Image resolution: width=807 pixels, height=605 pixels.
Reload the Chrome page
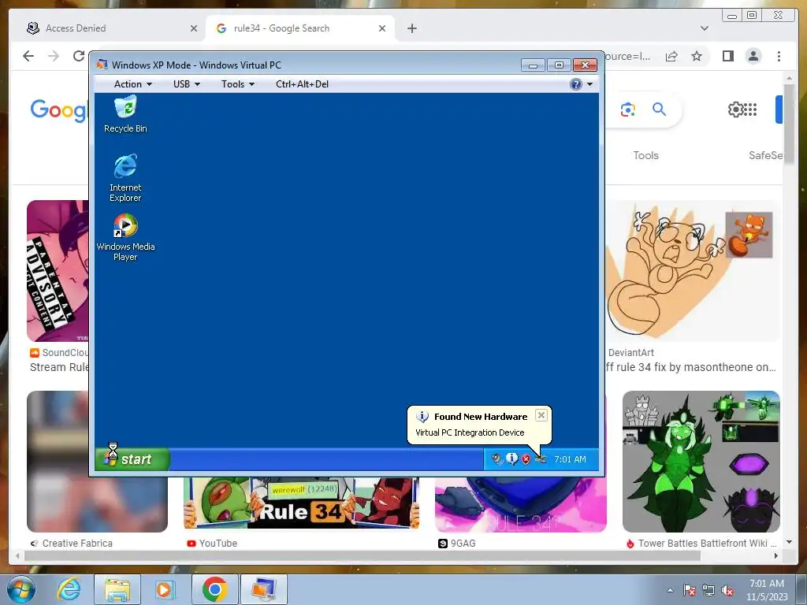[x=79, y=56]
